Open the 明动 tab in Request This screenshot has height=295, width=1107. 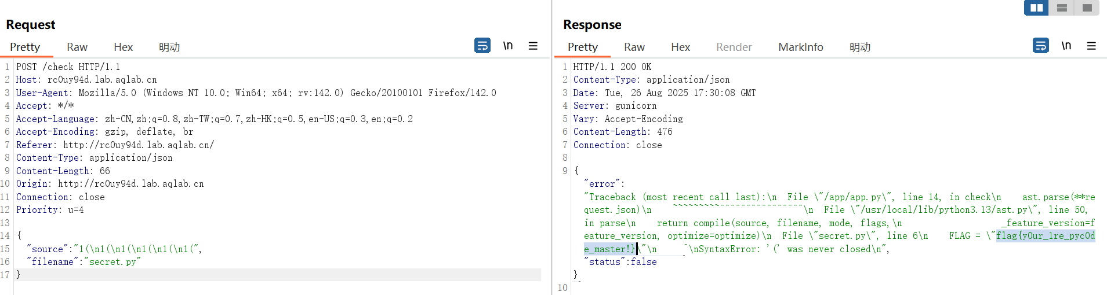pos(169,47)
